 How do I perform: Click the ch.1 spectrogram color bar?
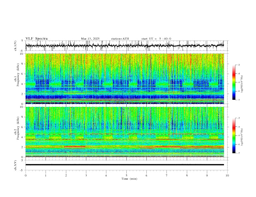click(234, 82)
